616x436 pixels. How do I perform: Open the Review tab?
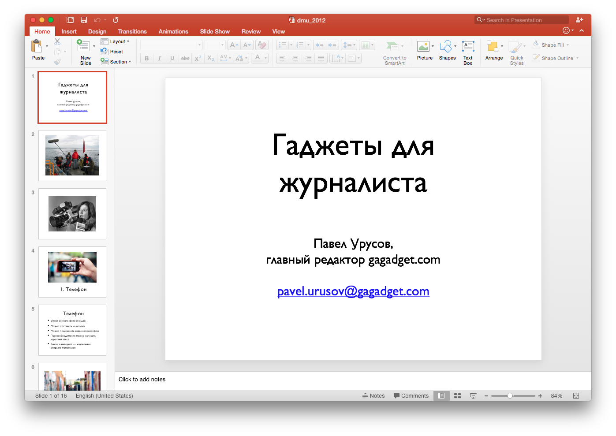coord(251,31)
